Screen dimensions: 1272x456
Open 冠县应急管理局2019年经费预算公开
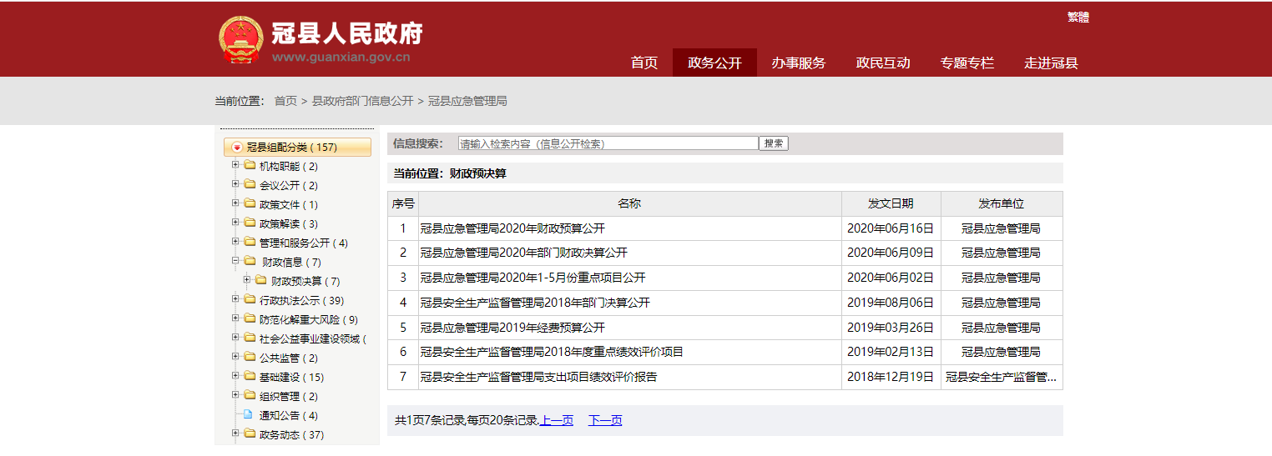point(512,328)
